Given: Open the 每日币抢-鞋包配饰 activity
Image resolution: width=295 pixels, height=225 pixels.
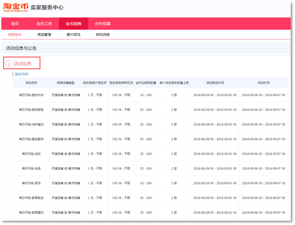Looking at the screenshot, I should point(31,139).
